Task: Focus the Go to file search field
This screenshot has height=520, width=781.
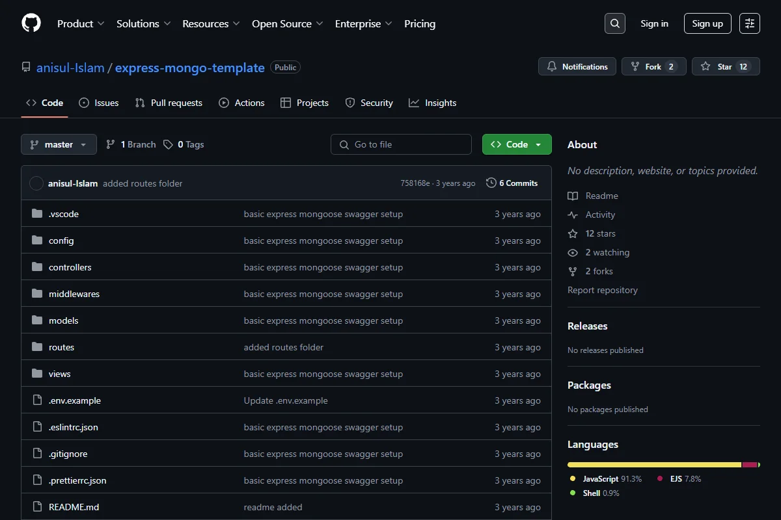Action: 401,144
